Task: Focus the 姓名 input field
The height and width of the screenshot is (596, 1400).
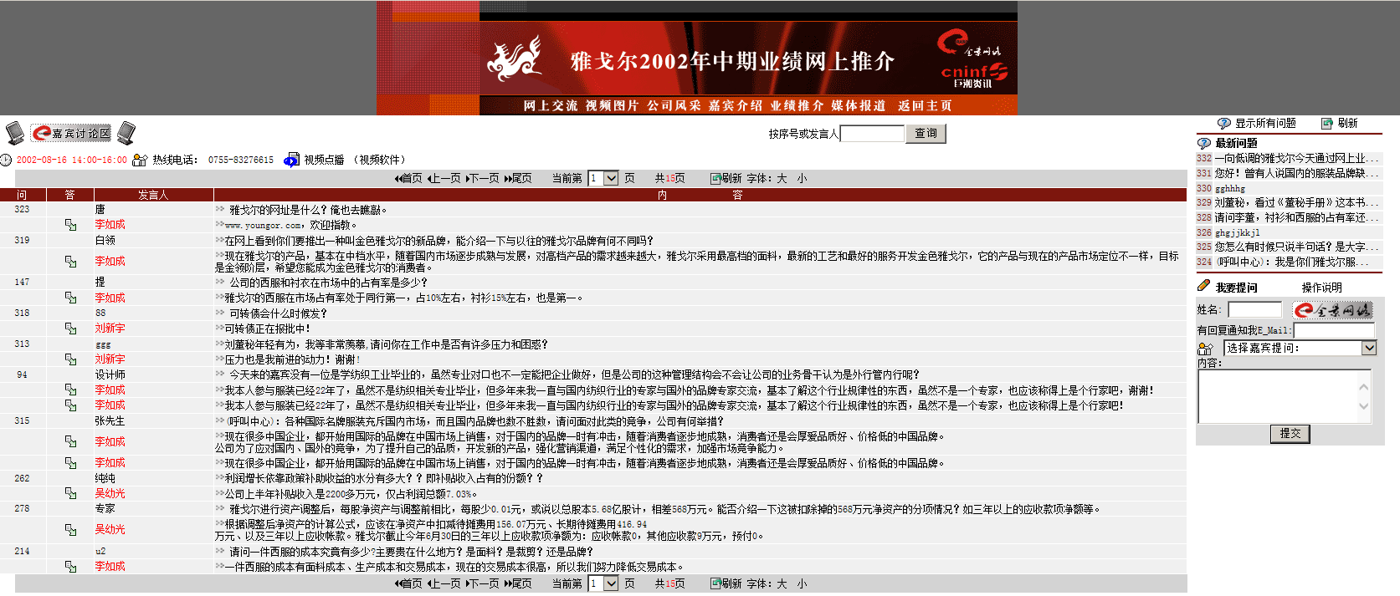Action: click(1254, 310)
